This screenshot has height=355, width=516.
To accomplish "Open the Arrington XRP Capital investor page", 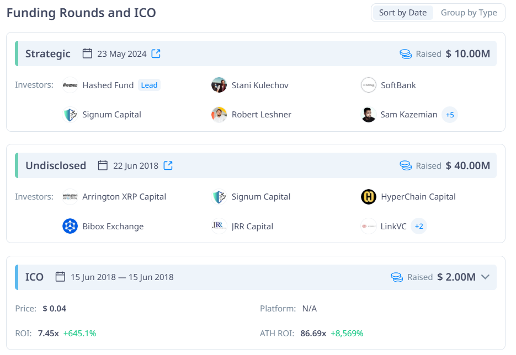I will point(124,197).
